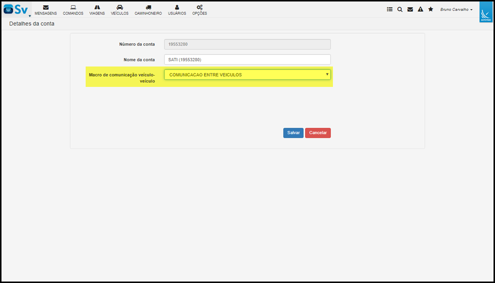Click the 'Número da conta' label
This screenshot has width=495, height=283.
tap(137, 44)
